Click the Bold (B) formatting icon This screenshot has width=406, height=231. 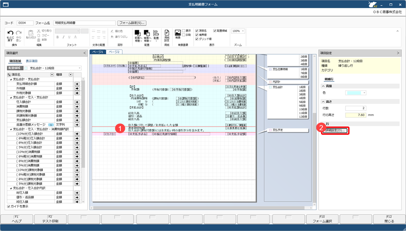pyautogui.click(x=58, y=37)
